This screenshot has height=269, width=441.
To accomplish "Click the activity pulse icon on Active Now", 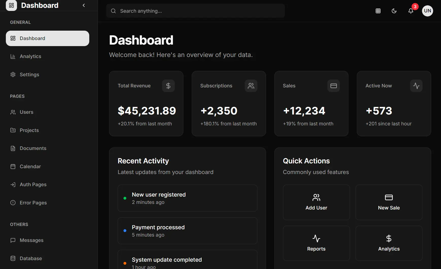I will point(416,86).
